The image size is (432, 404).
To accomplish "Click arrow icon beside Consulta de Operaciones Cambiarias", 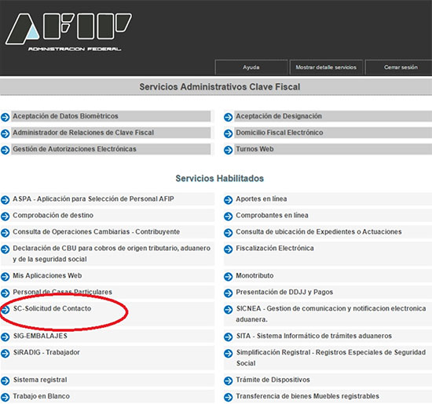I will point(5,233).
